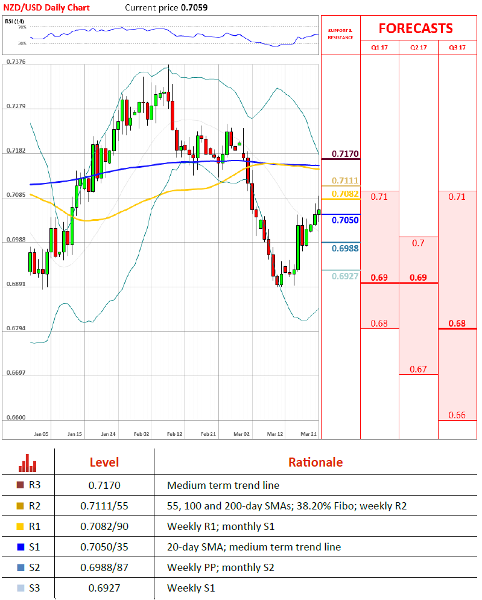Click the 0.6891 price axis label
The image size is (482, 600).
[x=16, y=284]
